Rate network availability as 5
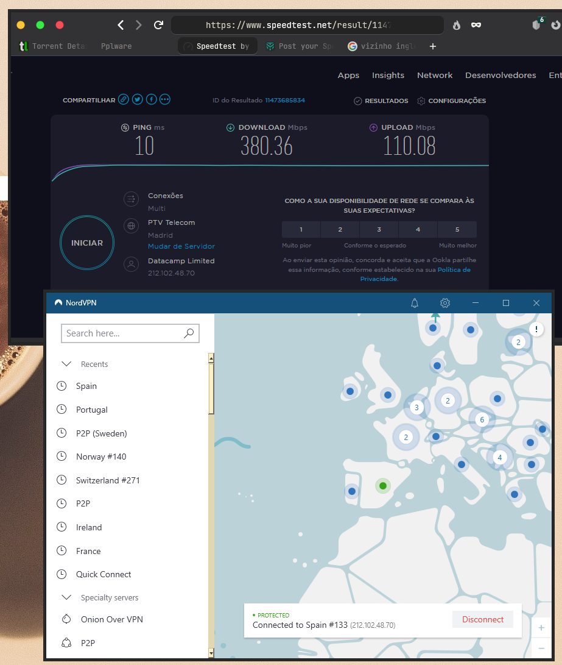This screenshot has width=562, height=665. (457, 229)
